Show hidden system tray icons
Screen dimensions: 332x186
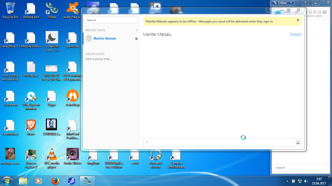pos(287,181)
